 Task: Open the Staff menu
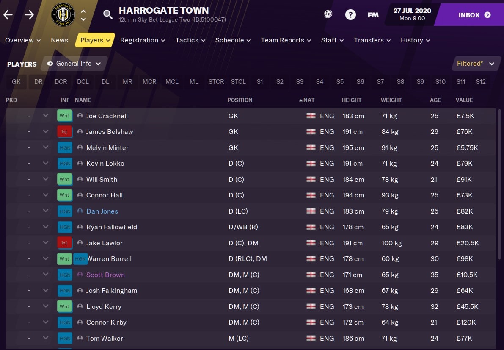pos(332,40)
